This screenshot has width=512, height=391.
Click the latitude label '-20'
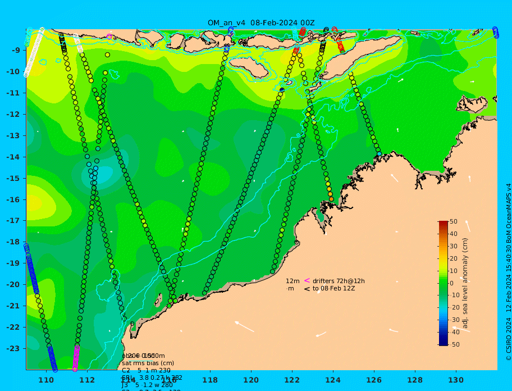[x=13, y=284]
